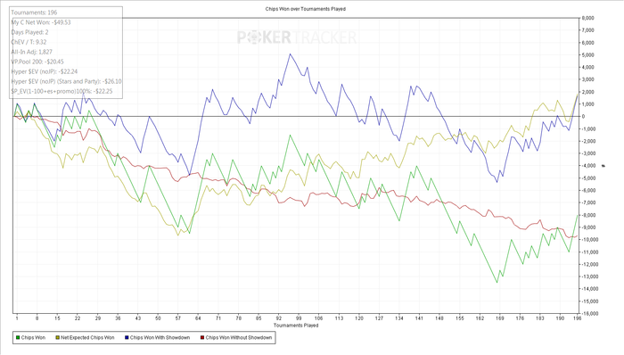Select the 'Chips Won' legend label
The height and width of the screenshot is (355, 624).
(33, 337)
